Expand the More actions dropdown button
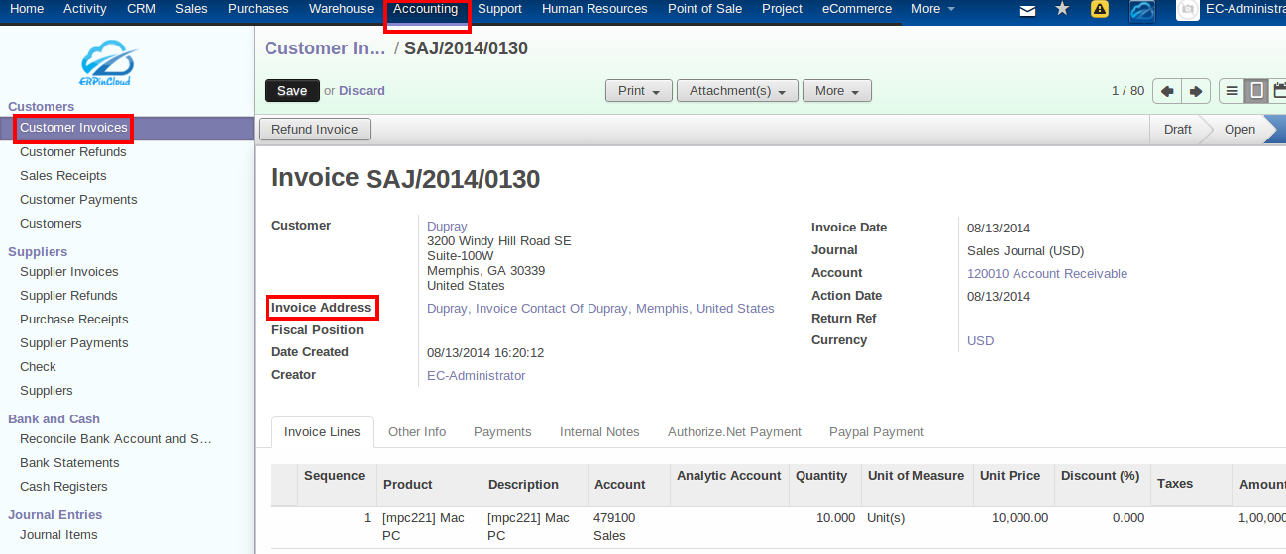1286x554 pixels. [x=836, y=91]
